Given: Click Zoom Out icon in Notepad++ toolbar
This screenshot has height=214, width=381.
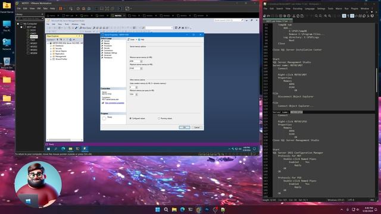Looking at the screenshot, I should [330, 16].
